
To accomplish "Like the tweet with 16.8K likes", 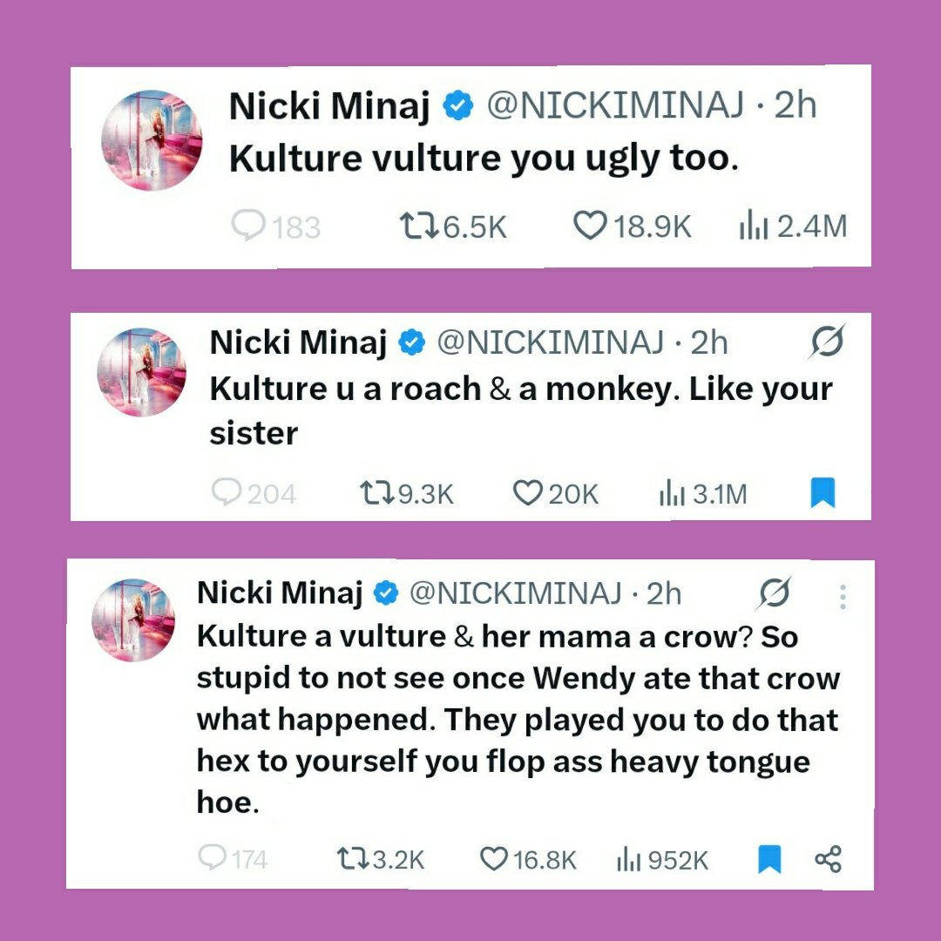I will click(x=493, y=859).
